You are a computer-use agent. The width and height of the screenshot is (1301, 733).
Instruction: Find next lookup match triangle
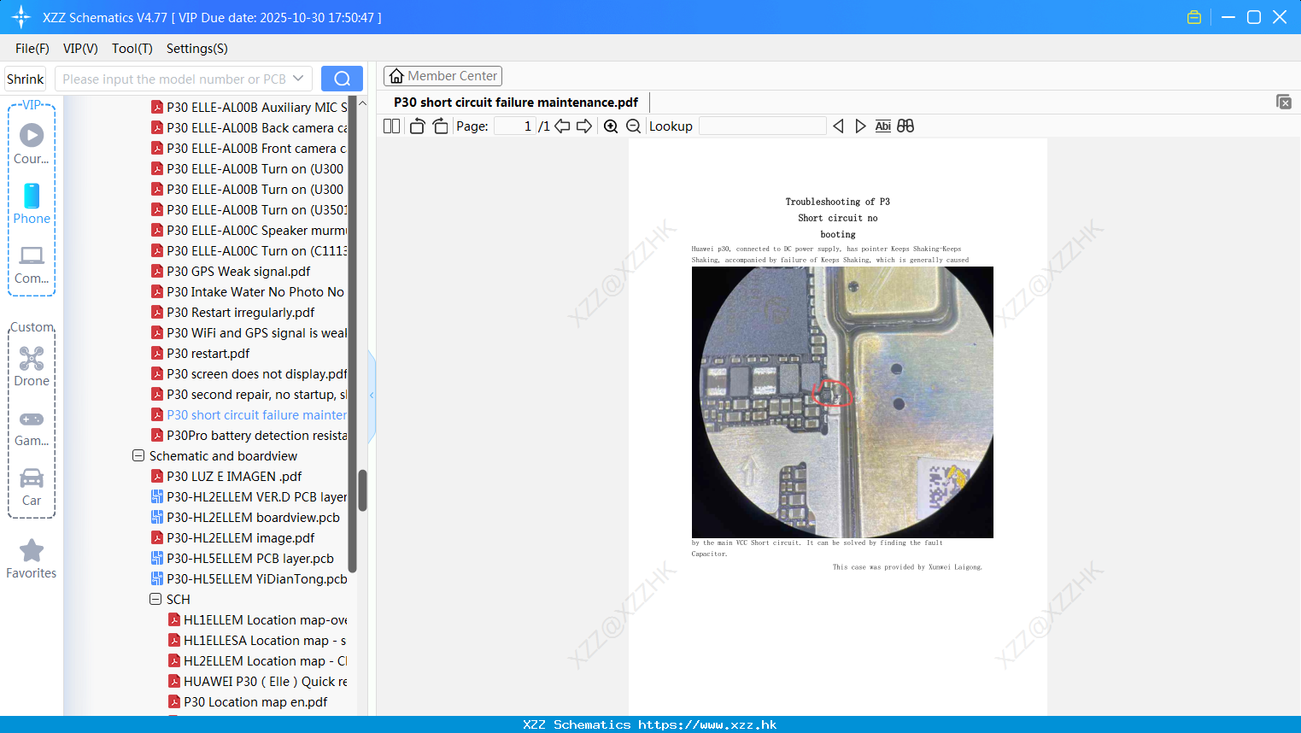(860, 126)
